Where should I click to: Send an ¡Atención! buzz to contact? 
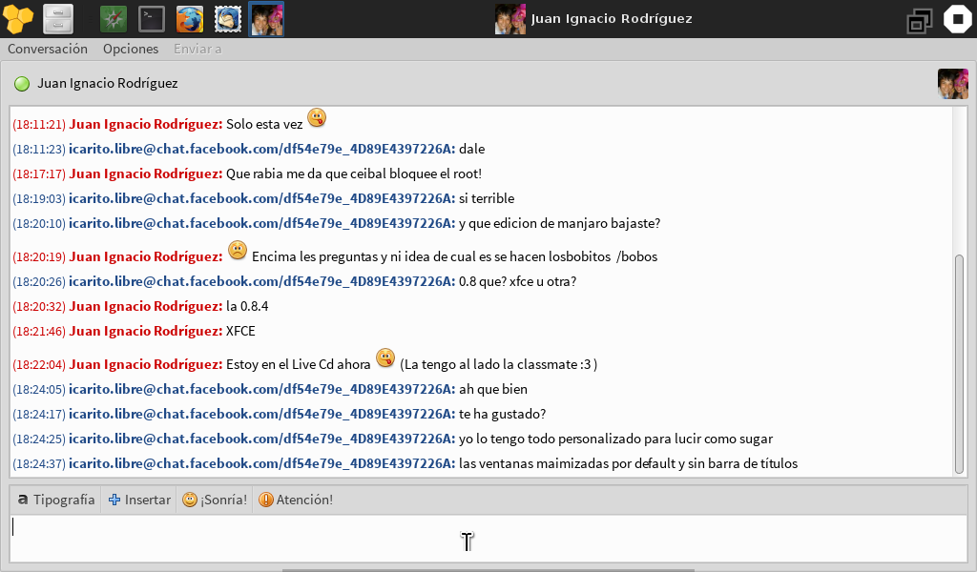coord(296,500)
